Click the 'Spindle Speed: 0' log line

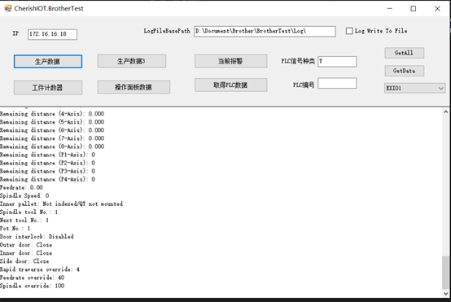tap(24, 196)
